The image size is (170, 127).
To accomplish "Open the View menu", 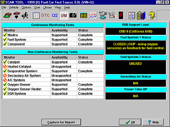I will point(58,7).
